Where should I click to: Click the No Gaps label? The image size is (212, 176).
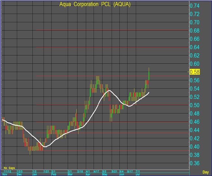(x=9, y=168)
